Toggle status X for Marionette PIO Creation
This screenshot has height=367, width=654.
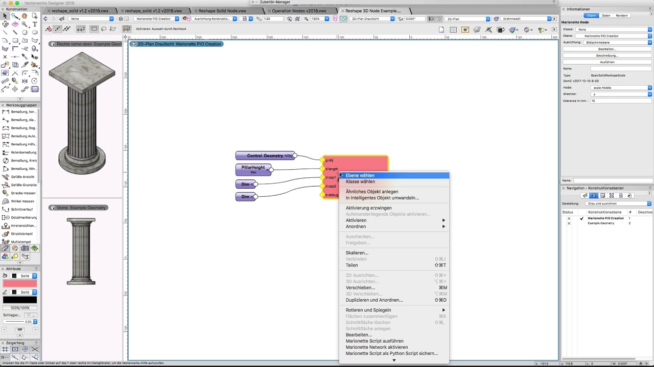point(569,218)
